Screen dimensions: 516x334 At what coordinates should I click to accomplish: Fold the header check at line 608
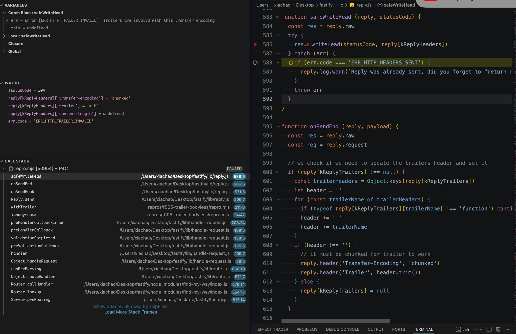(277, 245)
